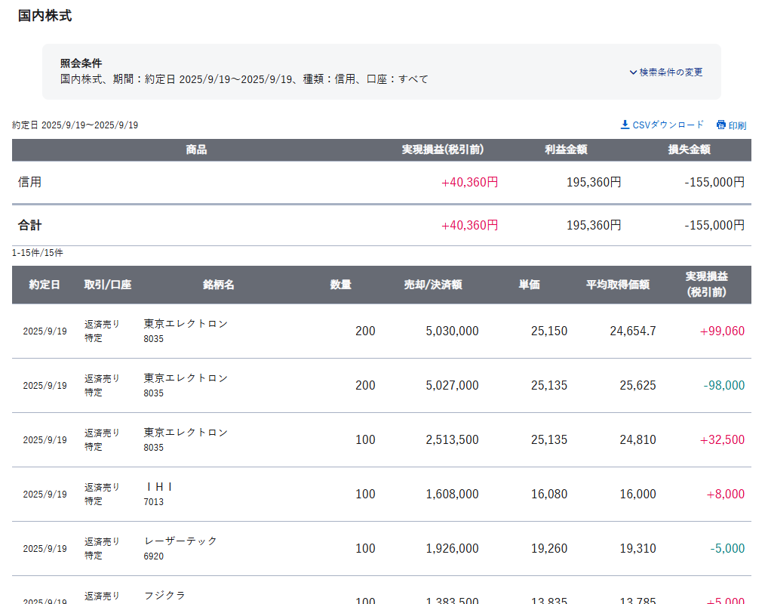This screenshot has width=768, height=604.
Task: Click the 印刷 link text
Action: tap(737, 125)
